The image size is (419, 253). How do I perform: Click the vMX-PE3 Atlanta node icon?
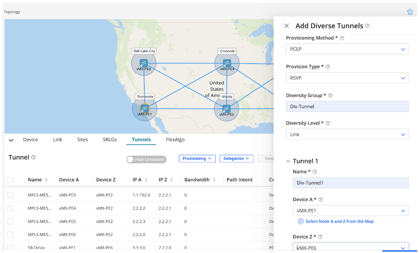[x=227, y=109]
